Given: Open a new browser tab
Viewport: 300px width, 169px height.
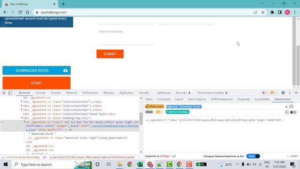Looking at the screenshot, I should point(63,4).
